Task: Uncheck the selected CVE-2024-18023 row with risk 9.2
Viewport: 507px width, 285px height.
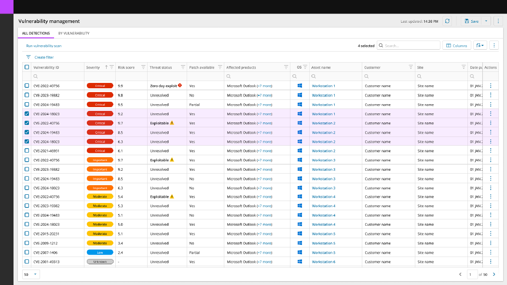Action: point(27,114)
